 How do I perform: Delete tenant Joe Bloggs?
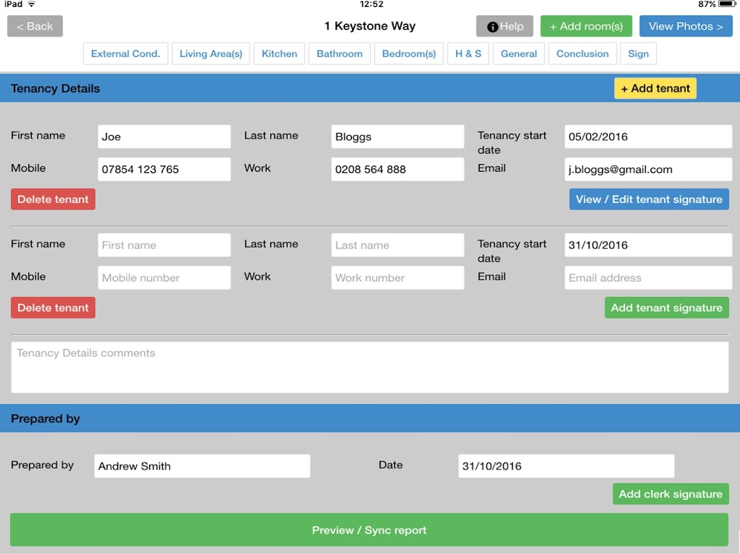[x=53, y=199]
